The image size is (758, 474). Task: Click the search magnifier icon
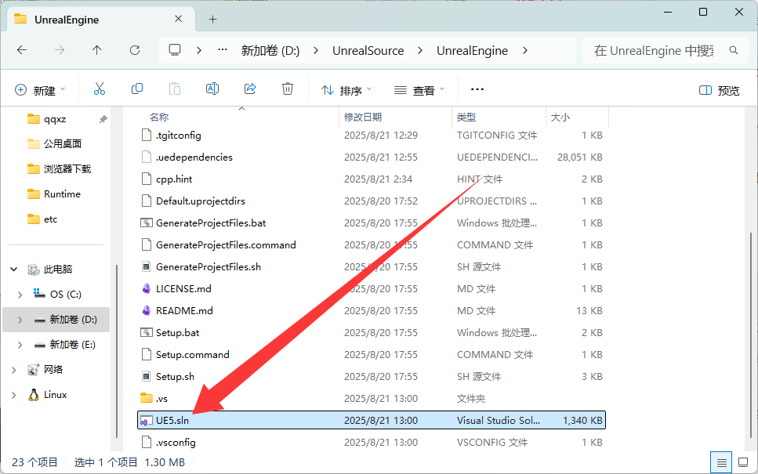(x=734, y=50)
